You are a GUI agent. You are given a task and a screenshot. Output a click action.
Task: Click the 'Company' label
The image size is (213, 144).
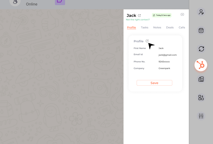139,68
